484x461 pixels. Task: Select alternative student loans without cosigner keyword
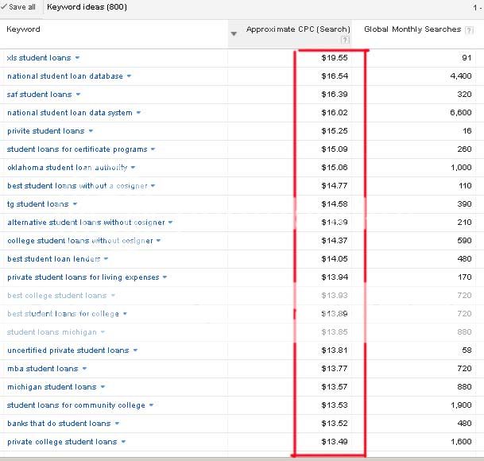[x=85, y=223]
